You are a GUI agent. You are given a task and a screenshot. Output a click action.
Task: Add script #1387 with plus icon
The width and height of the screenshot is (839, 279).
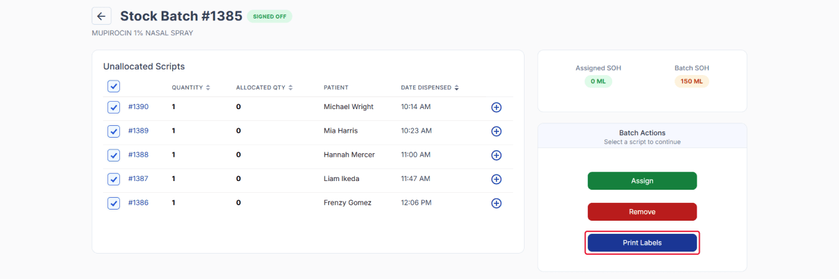496,179
